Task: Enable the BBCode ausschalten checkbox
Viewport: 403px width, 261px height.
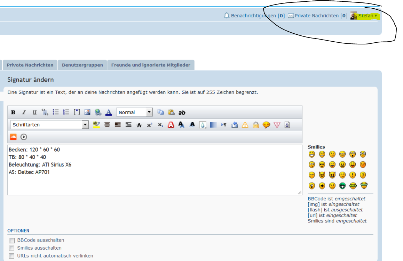Action: 12,240
